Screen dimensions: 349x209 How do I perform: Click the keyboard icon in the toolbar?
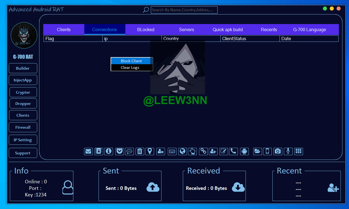click(172, 151)
